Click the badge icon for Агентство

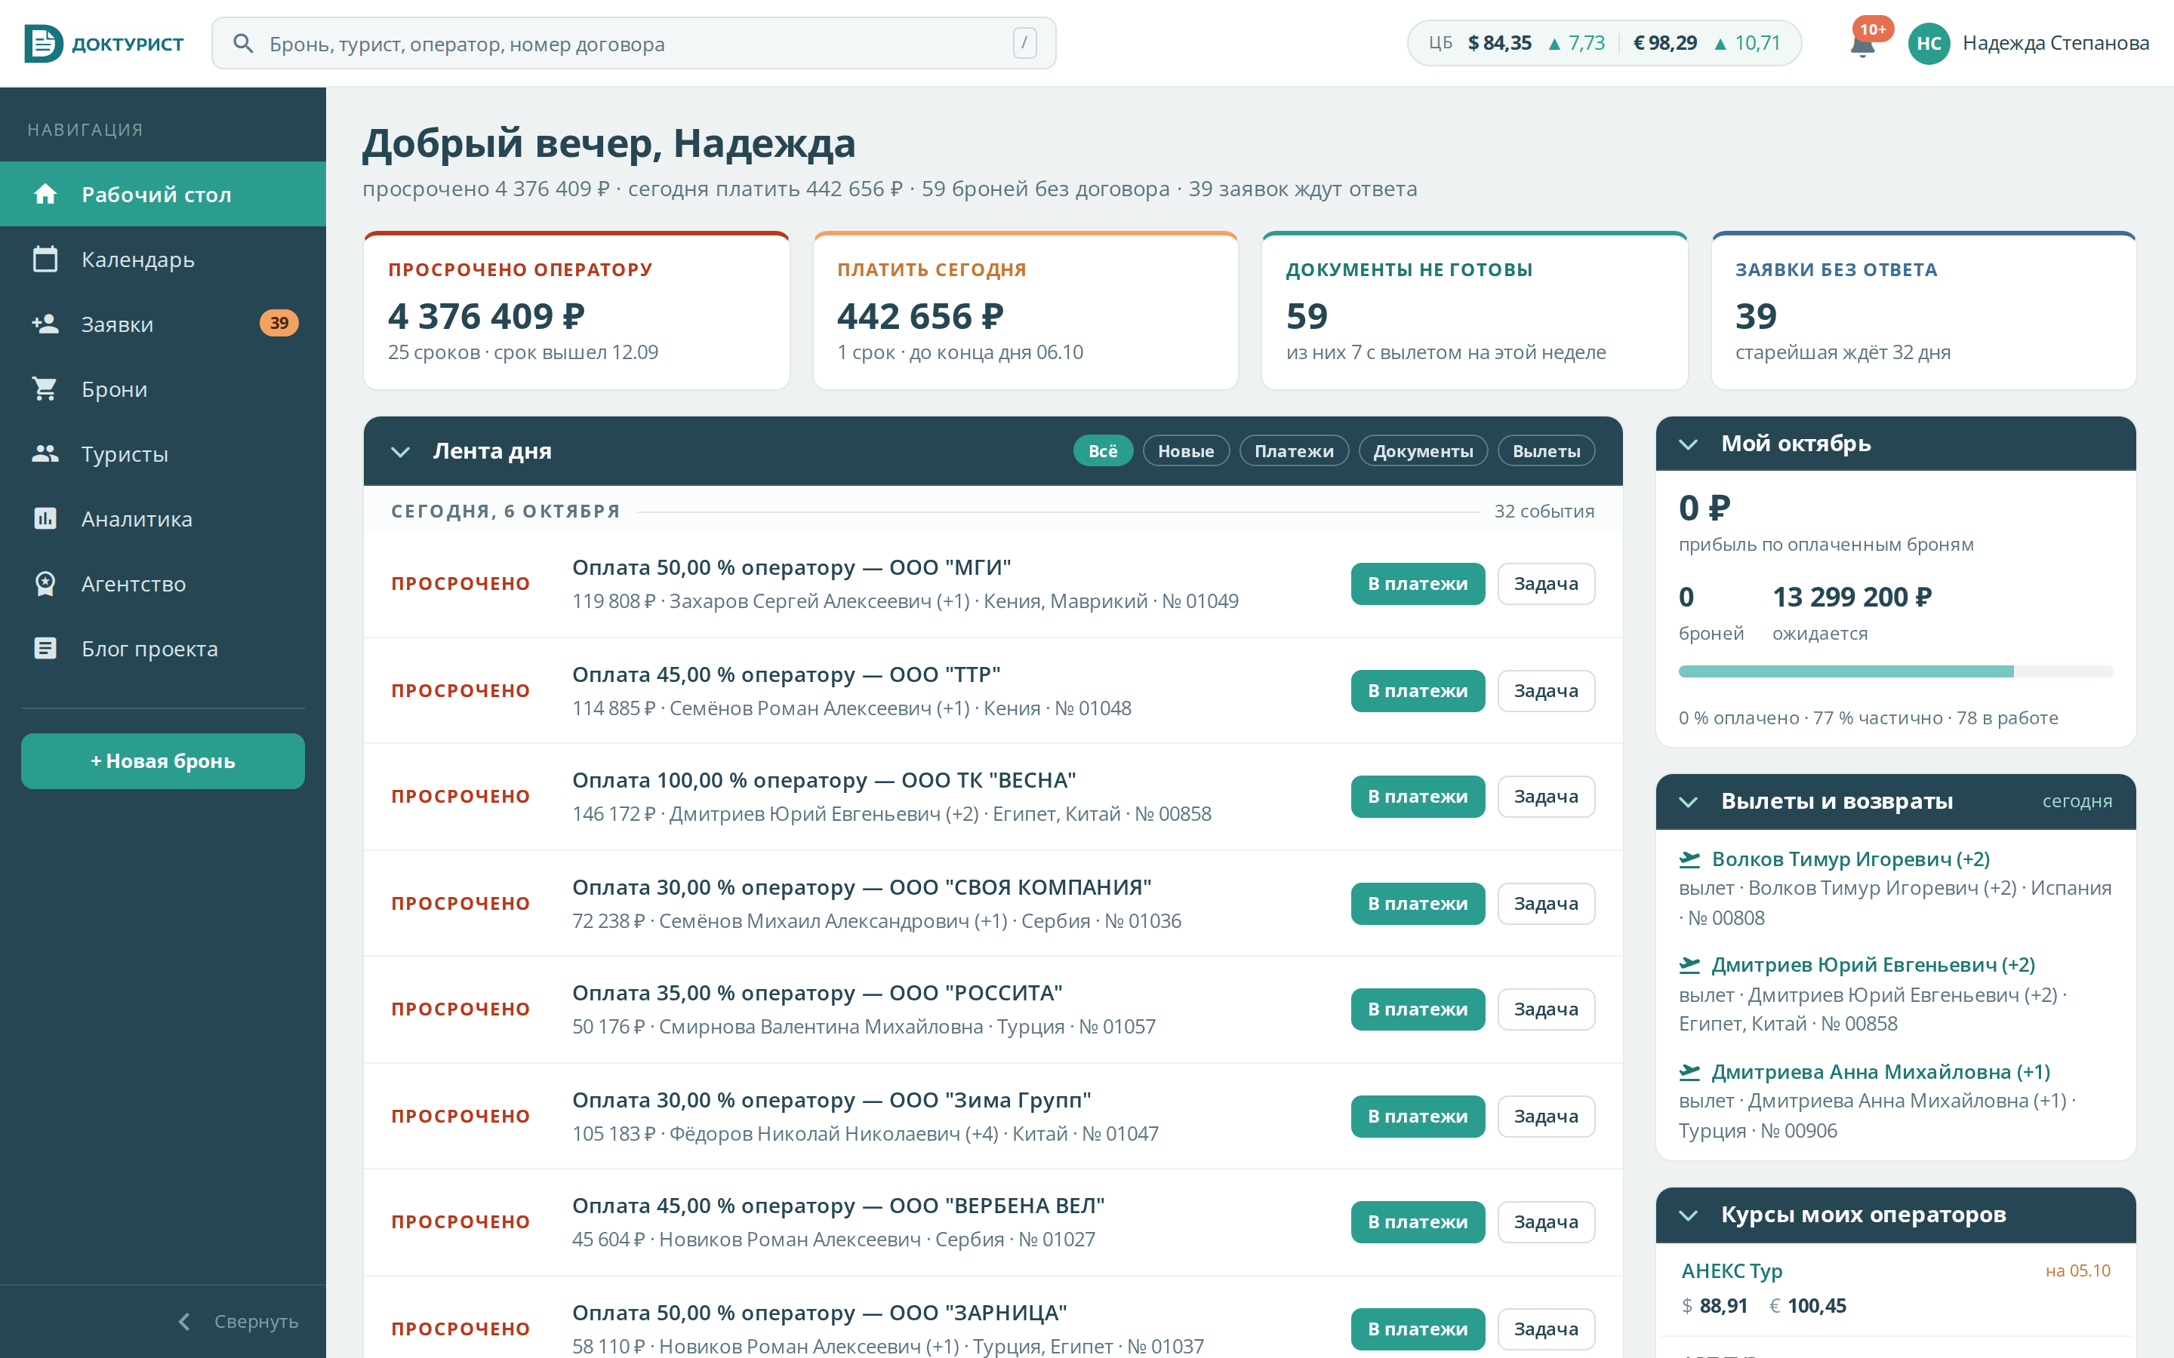45,584
